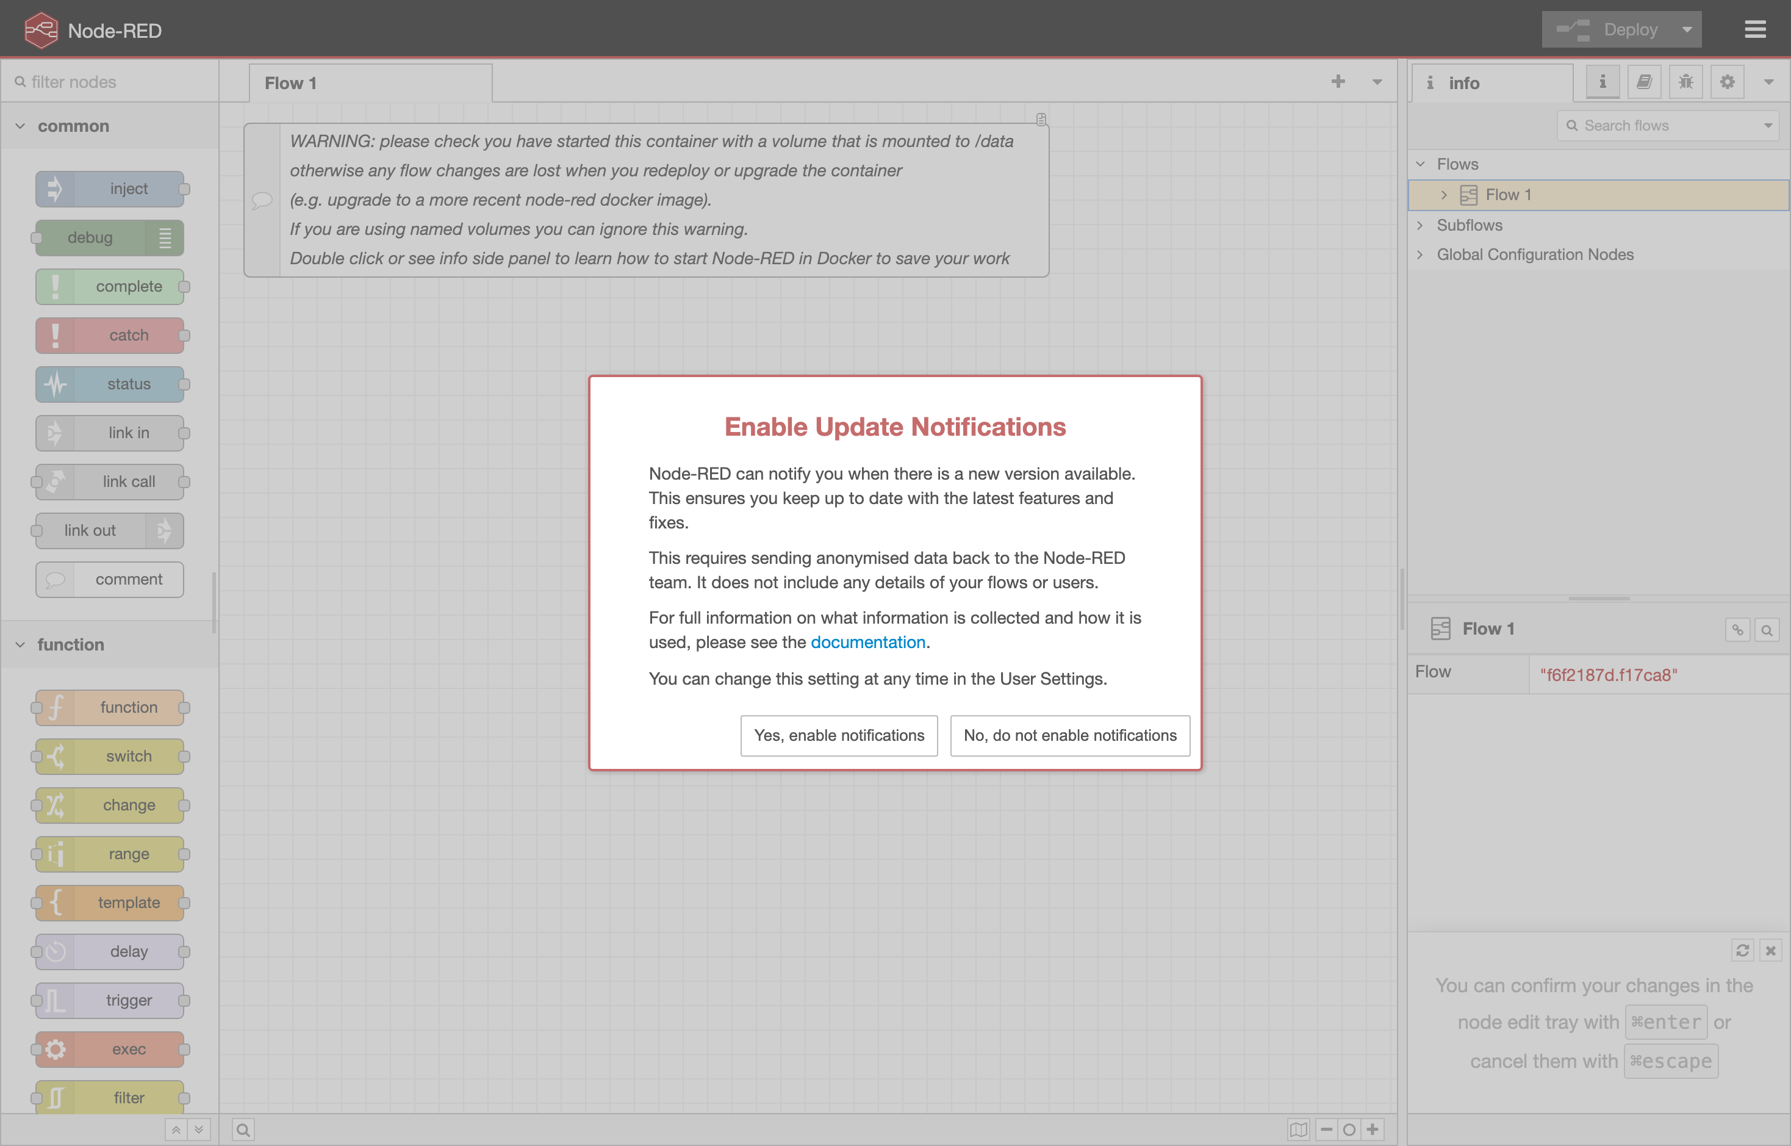This screenshot has width=1791, height=1146.
Task: Show the information sidebar icon tab
Action: tap(1603, 82)
